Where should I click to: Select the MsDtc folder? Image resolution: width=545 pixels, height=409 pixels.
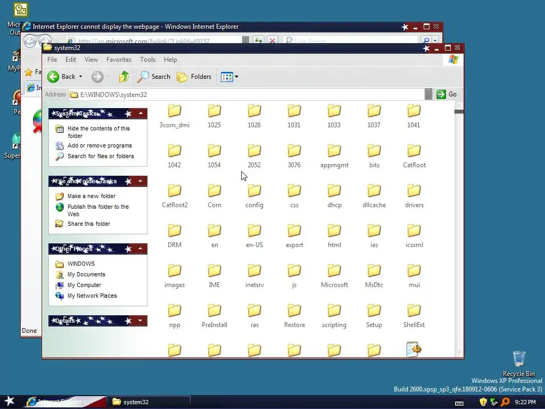[374, 276]
